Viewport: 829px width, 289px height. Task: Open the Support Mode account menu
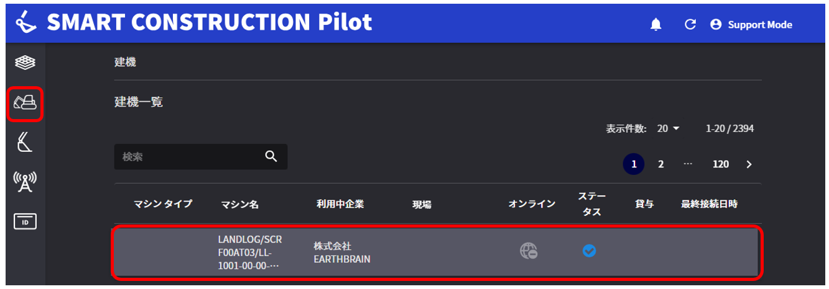pos(751,25)
